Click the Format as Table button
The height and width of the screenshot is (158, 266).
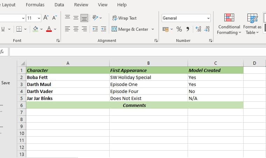click(252, 24)
